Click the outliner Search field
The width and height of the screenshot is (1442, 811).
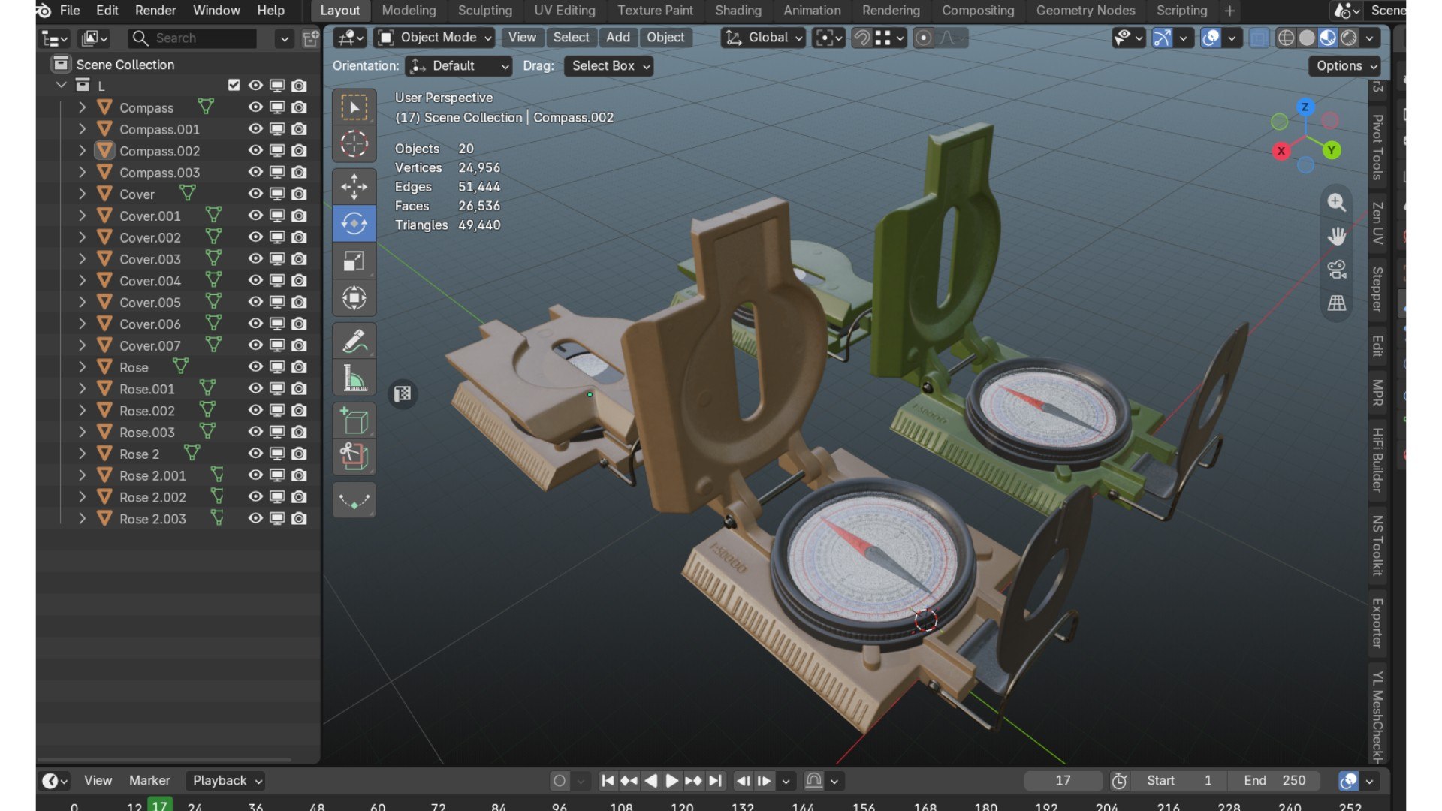coord(192,38)
